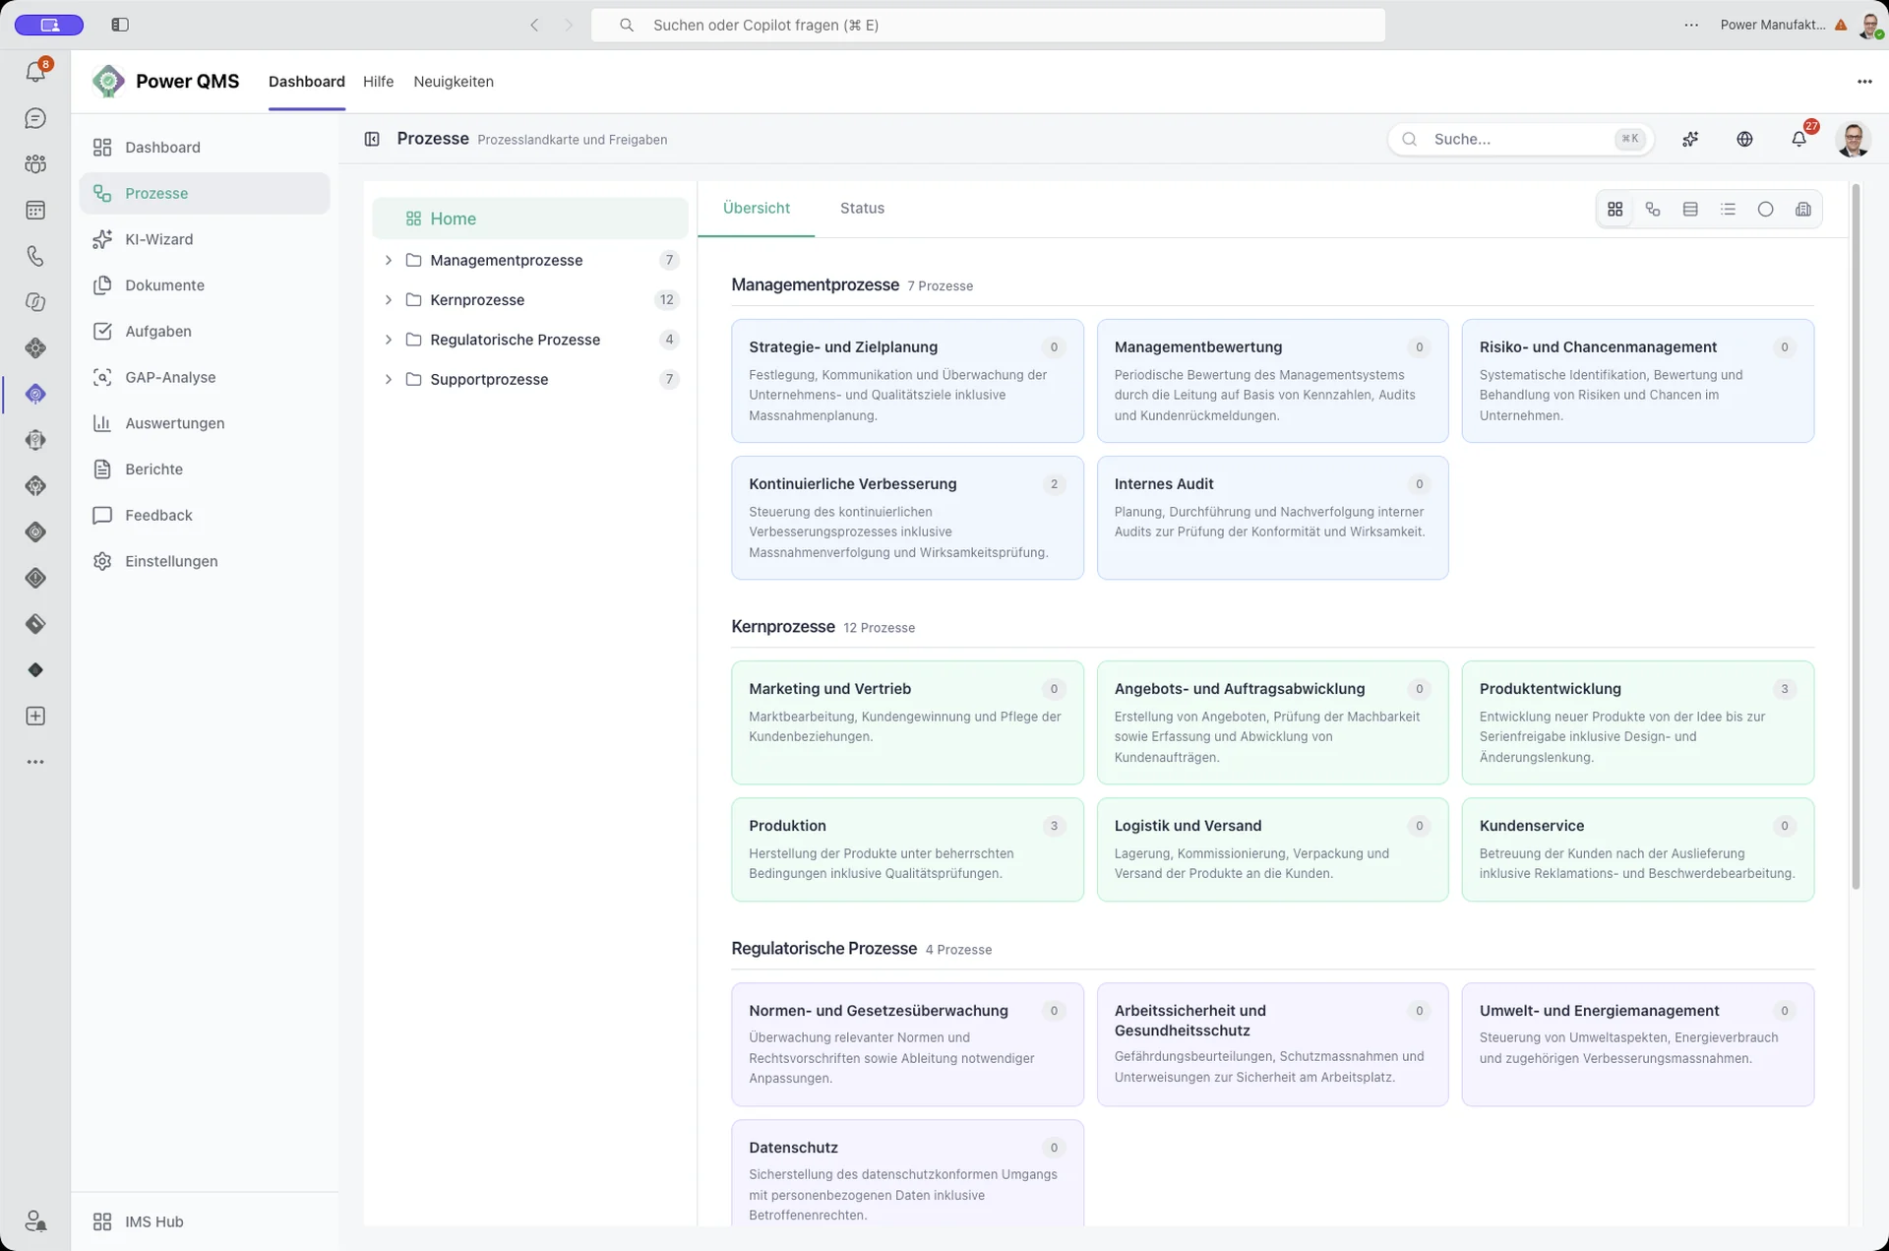The width and height of the screenshot is (1889, 1251).
Task: Click the Power QMS logo
Action: (x=108, y=81)
